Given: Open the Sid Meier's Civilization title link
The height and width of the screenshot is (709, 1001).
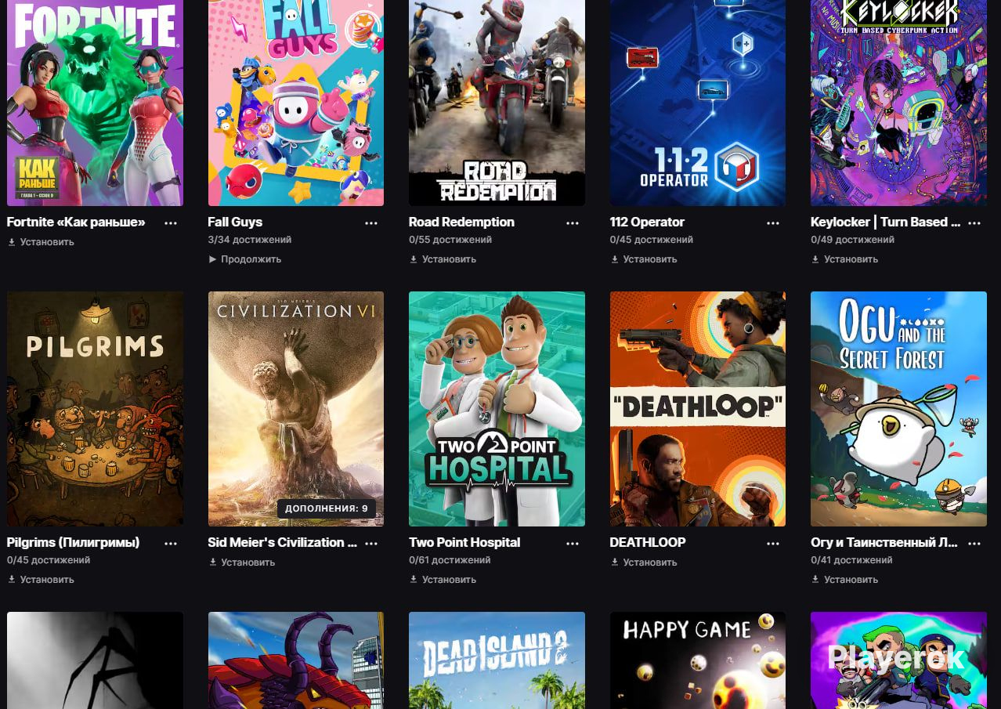Looking at the screenshot, I should tap(282, 543).
